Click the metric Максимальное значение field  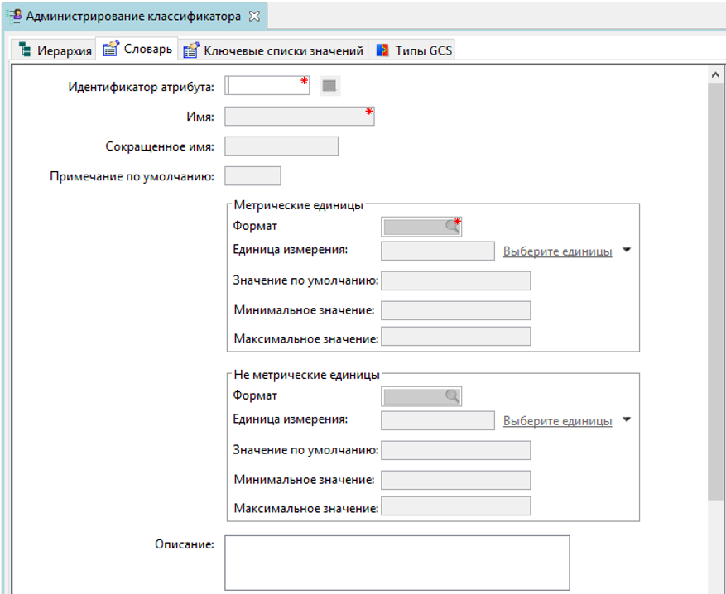(x=456, y=337)
